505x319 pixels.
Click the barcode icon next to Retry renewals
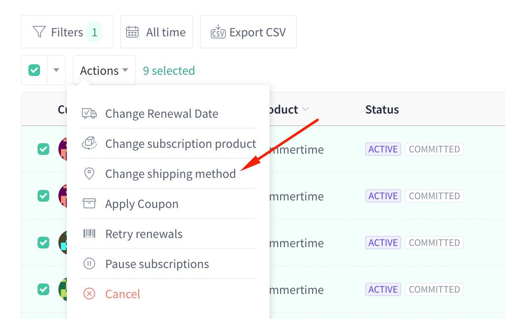[89, 233]
